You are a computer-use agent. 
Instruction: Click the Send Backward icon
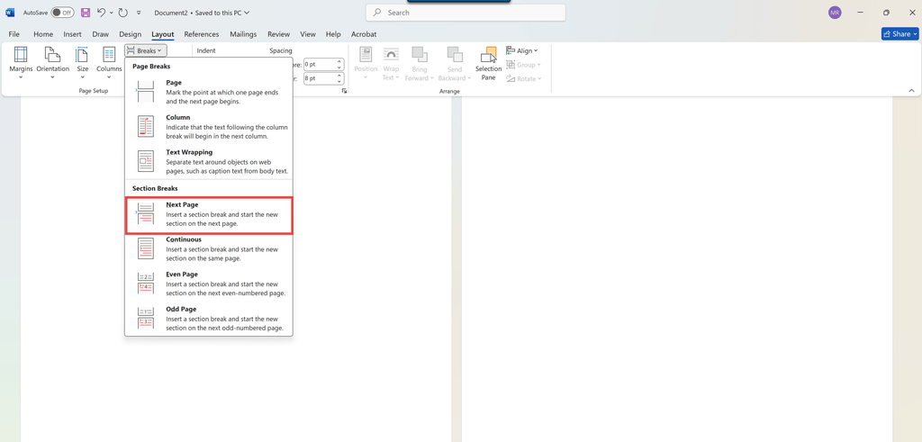click(x=455, y=55)
